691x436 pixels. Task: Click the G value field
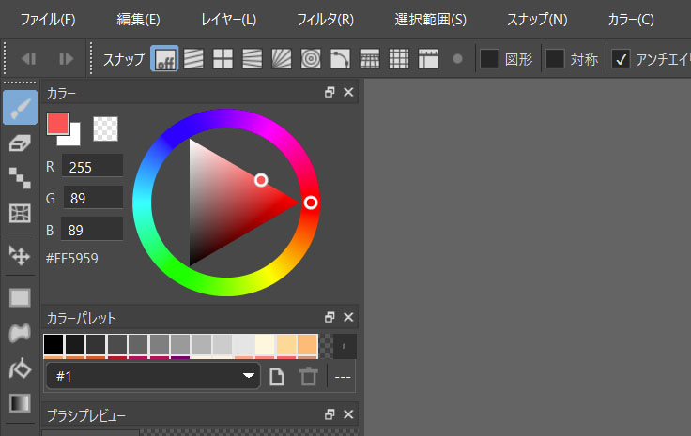(94, 198)
